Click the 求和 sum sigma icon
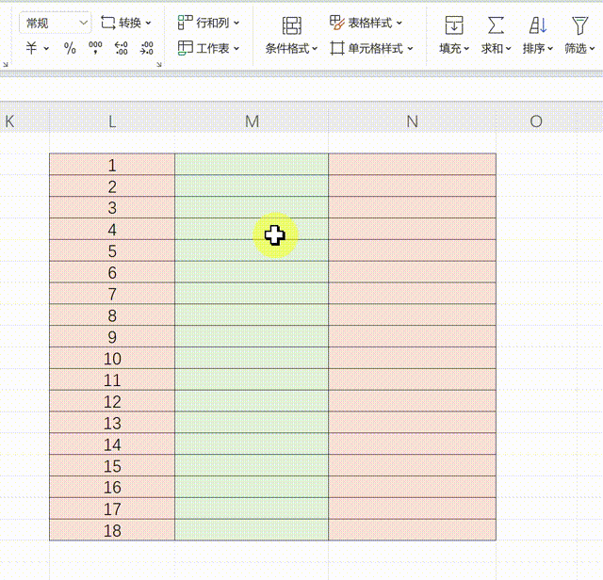This screenshot has width=603, height=580. tap(496, 25)
